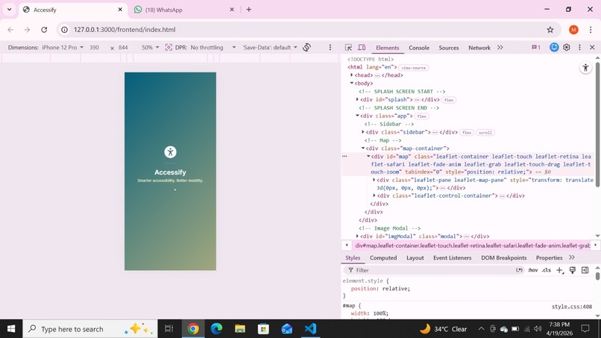Collapse the div class map-container node
The width and height of the screenshot is (601, 338).
(x=362, y=148)
